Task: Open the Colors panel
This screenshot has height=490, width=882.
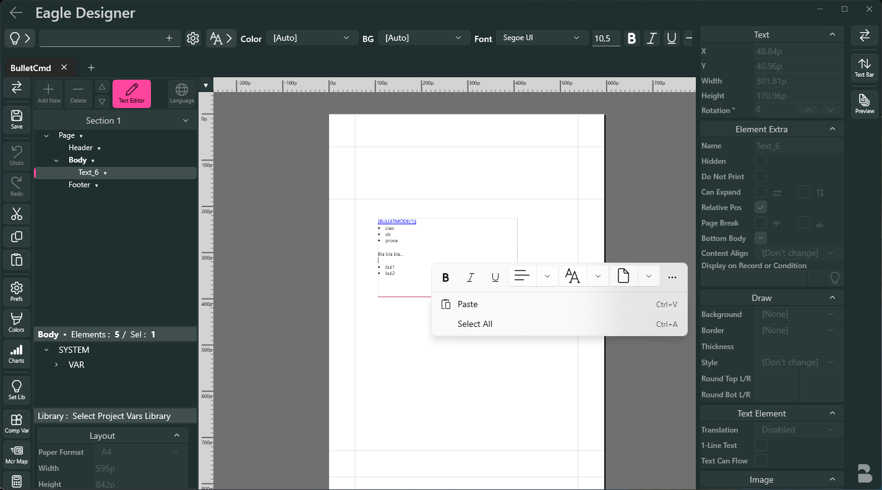Action: click(16, 322)
